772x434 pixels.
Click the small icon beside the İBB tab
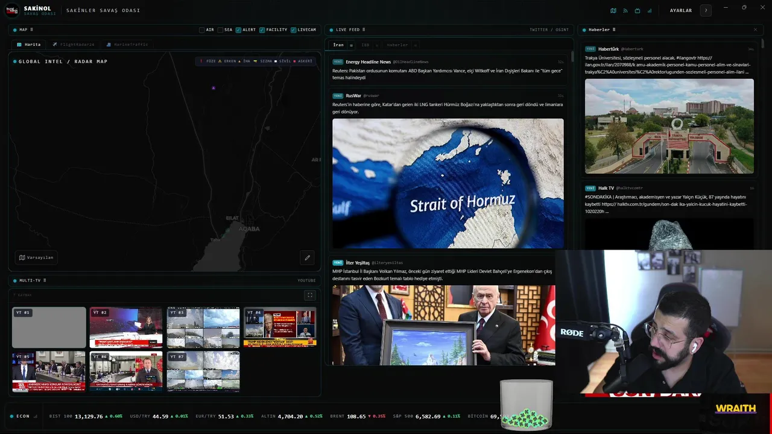[377, 45]
